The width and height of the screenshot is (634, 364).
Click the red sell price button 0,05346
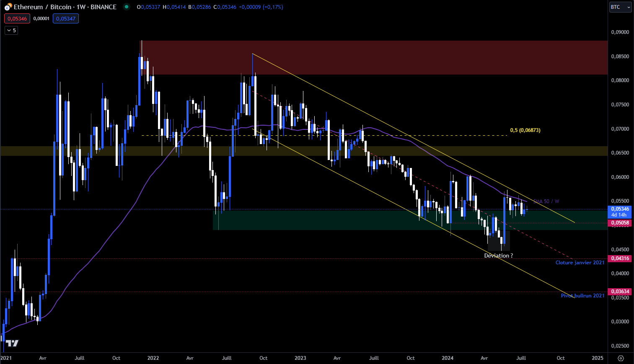click(x=17, y=18)
